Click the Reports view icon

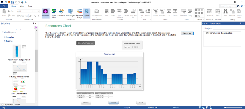87,13
